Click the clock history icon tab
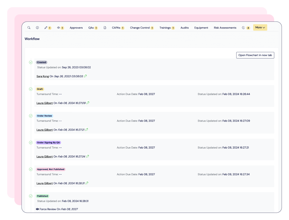Image resolution: width=289 pixels, height=220 pixels. (x=243, y=28)
